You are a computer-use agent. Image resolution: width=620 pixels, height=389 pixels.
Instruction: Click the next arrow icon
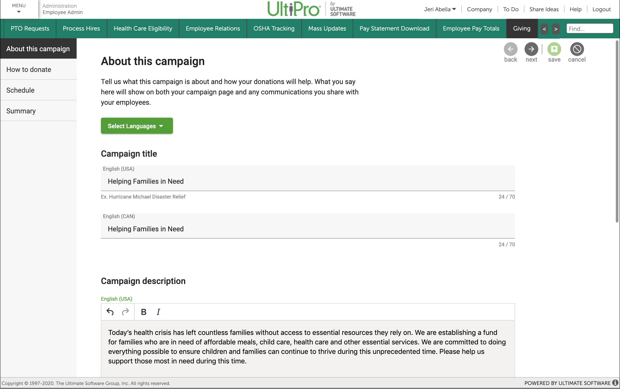531,49
